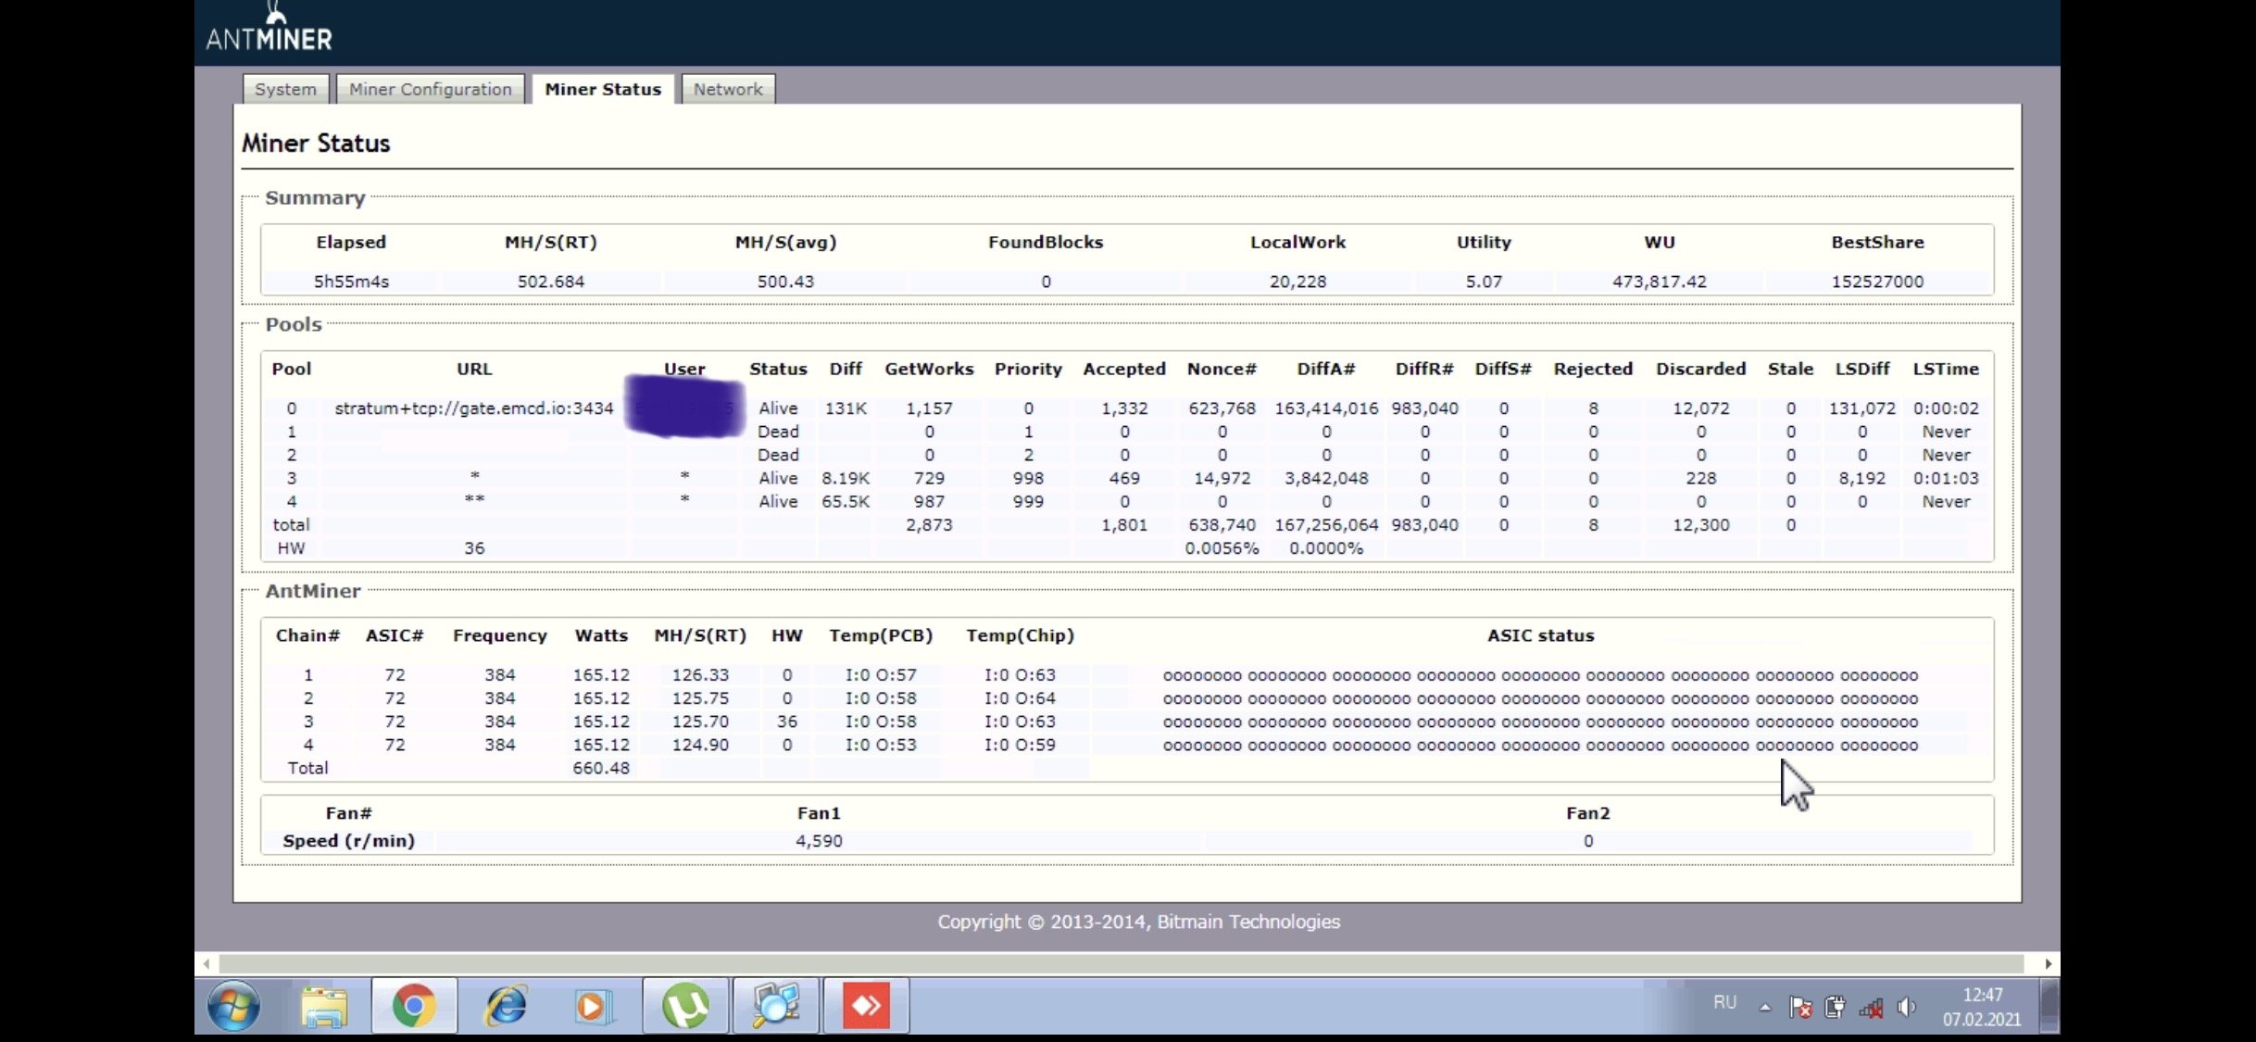The image size is (2256, 1042).
Task: Click the ASIC status column header
Action: point(1540,635)
